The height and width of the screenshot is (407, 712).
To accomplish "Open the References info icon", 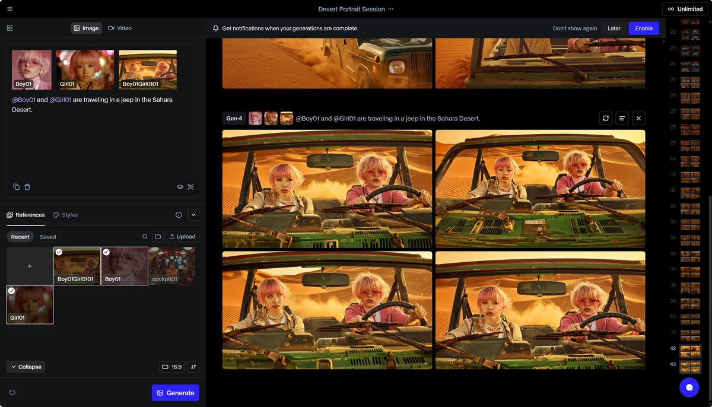I will tap(179, 215).
